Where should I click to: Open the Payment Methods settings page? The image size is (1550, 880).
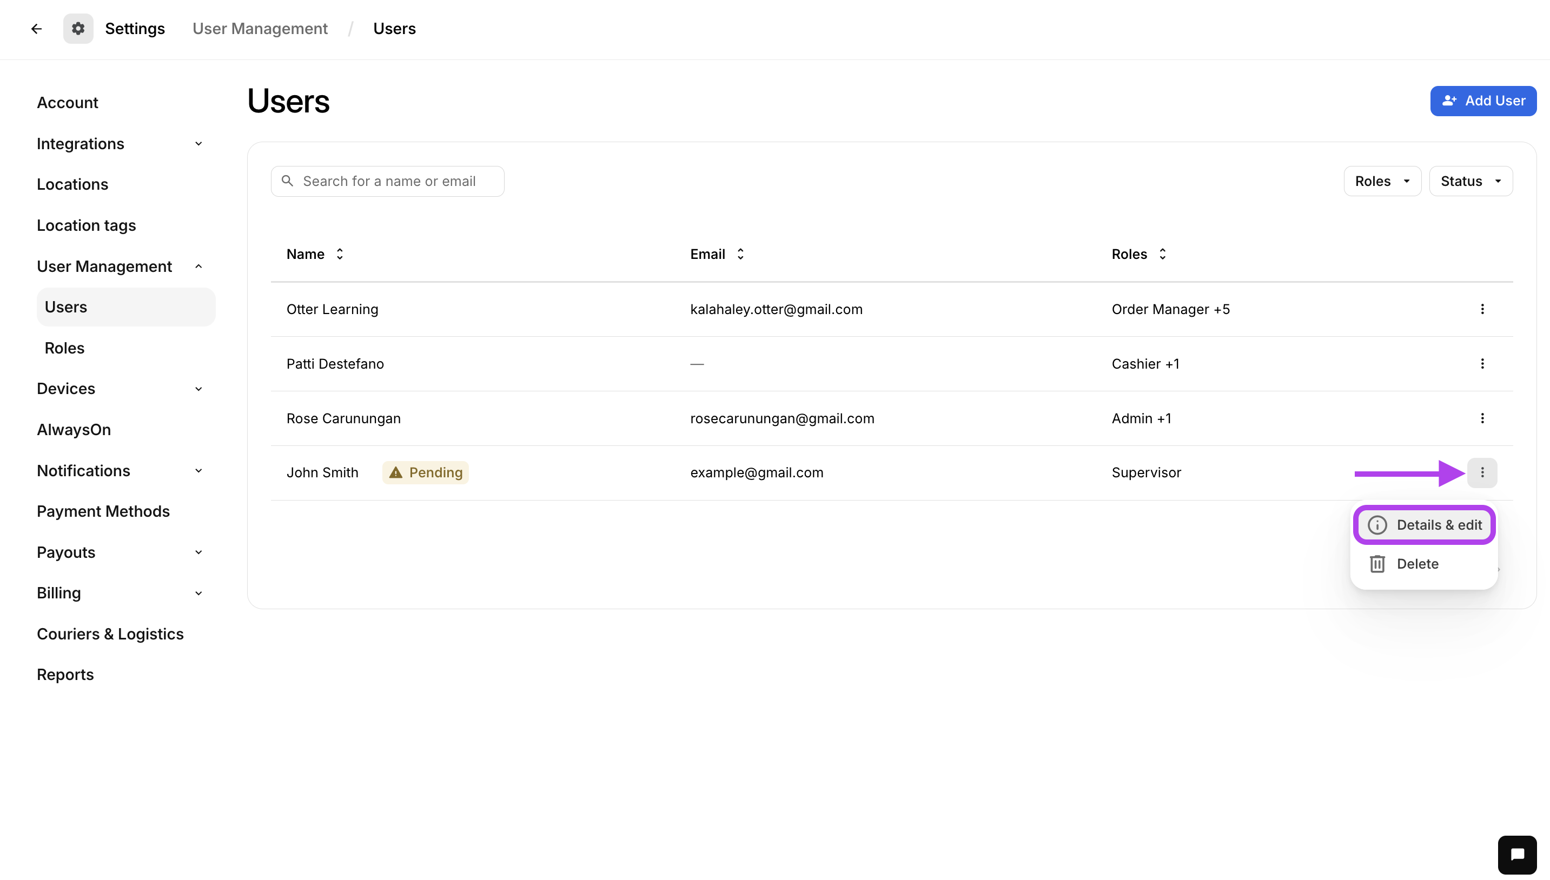[103, 511]
